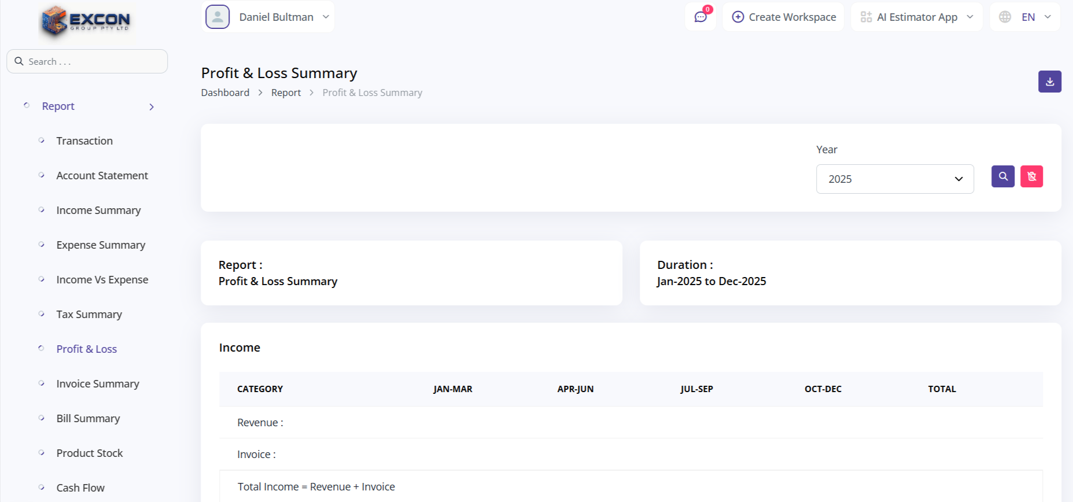The image size is (1073, 502).
Task: Click the download report icon
Action: pyautogui.click(x=1049, y=82)
